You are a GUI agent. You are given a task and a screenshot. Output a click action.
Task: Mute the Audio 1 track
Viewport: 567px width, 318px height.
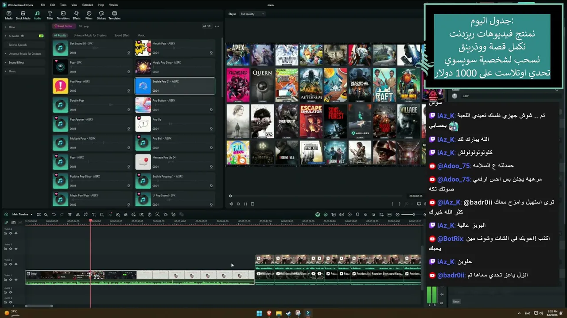click(x=11, y=292)
